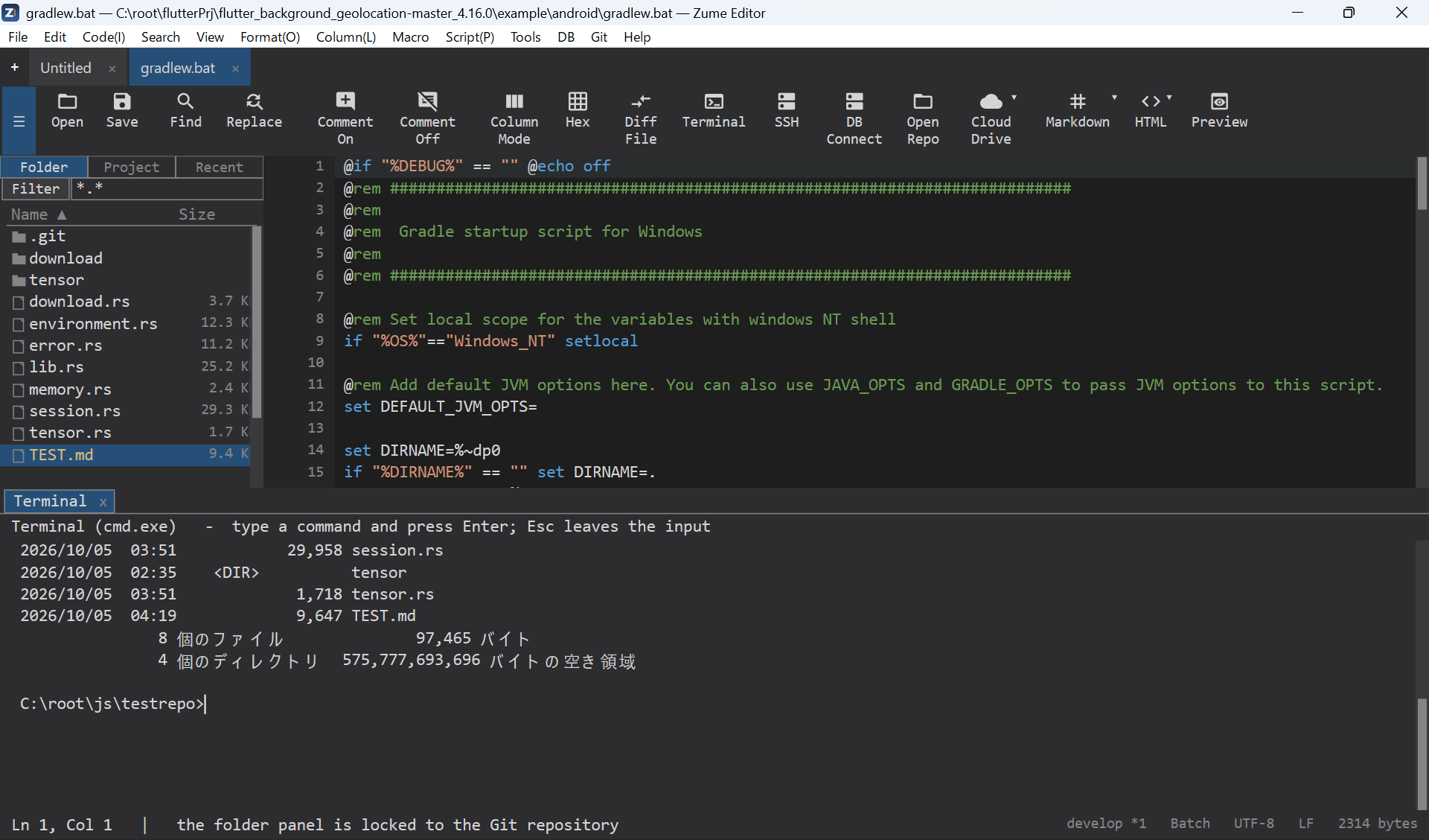Open DB Connect
The image size is (1429, 840).
point(854,119)
